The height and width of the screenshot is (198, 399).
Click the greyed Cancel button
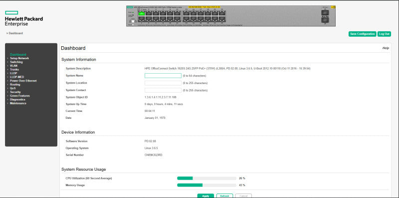[243, 196]
